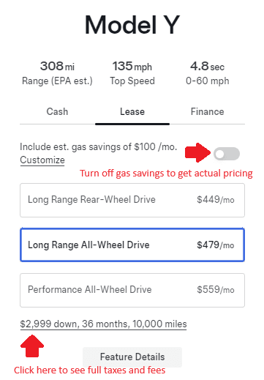Click the 135 mph top speed stat

click(x=132, y=72)
